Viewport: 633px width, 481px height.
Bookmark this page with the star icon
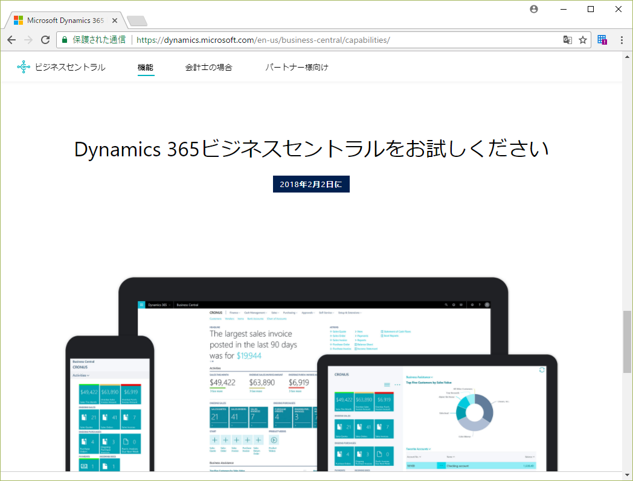[x=582, y=40]
